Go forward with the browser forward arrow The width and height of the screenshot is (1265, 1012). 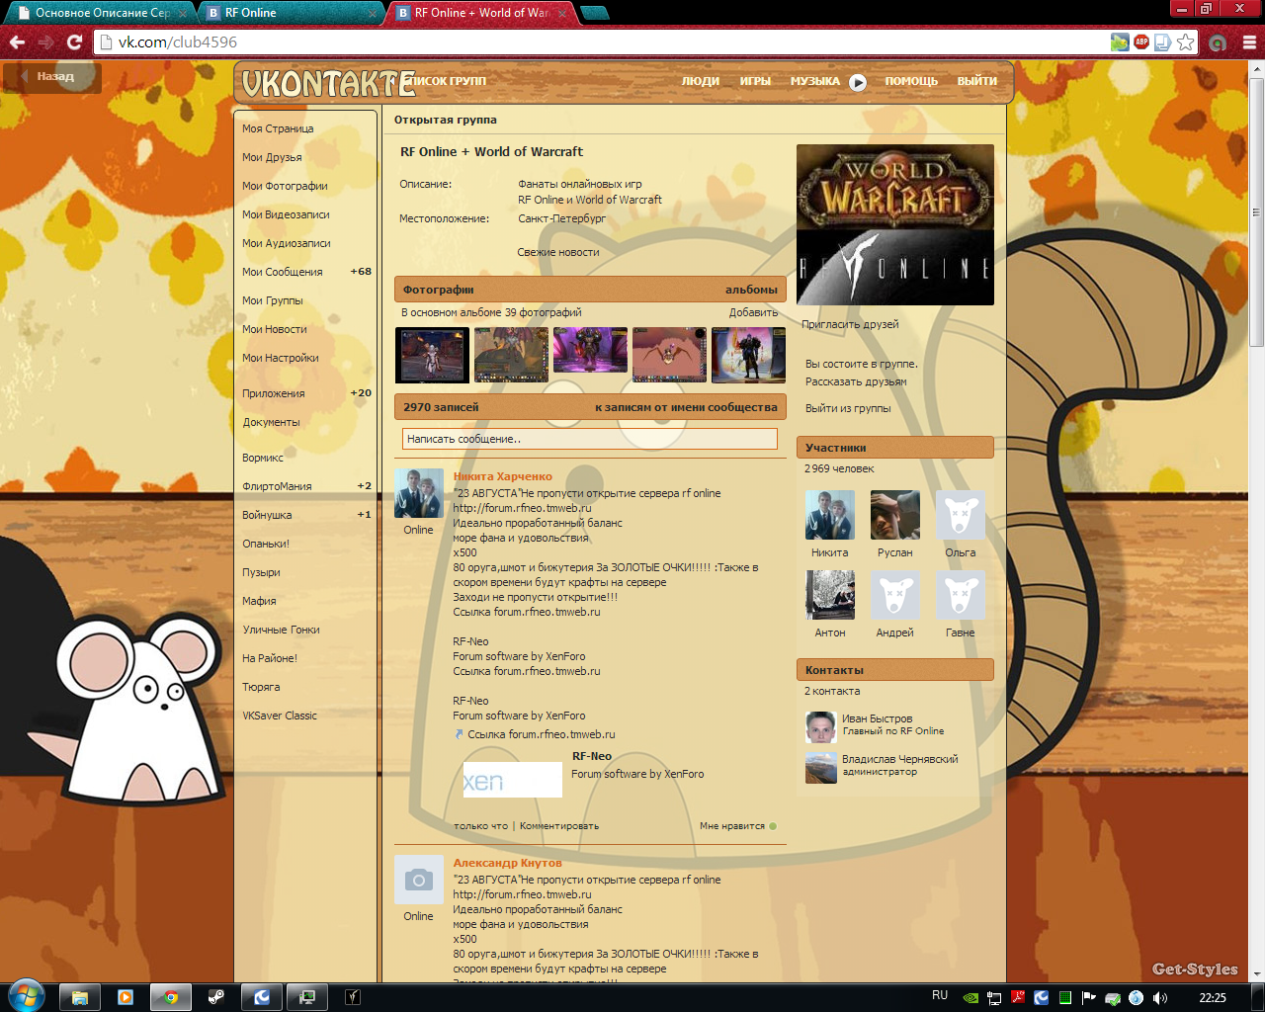click(x=45, y=42)
